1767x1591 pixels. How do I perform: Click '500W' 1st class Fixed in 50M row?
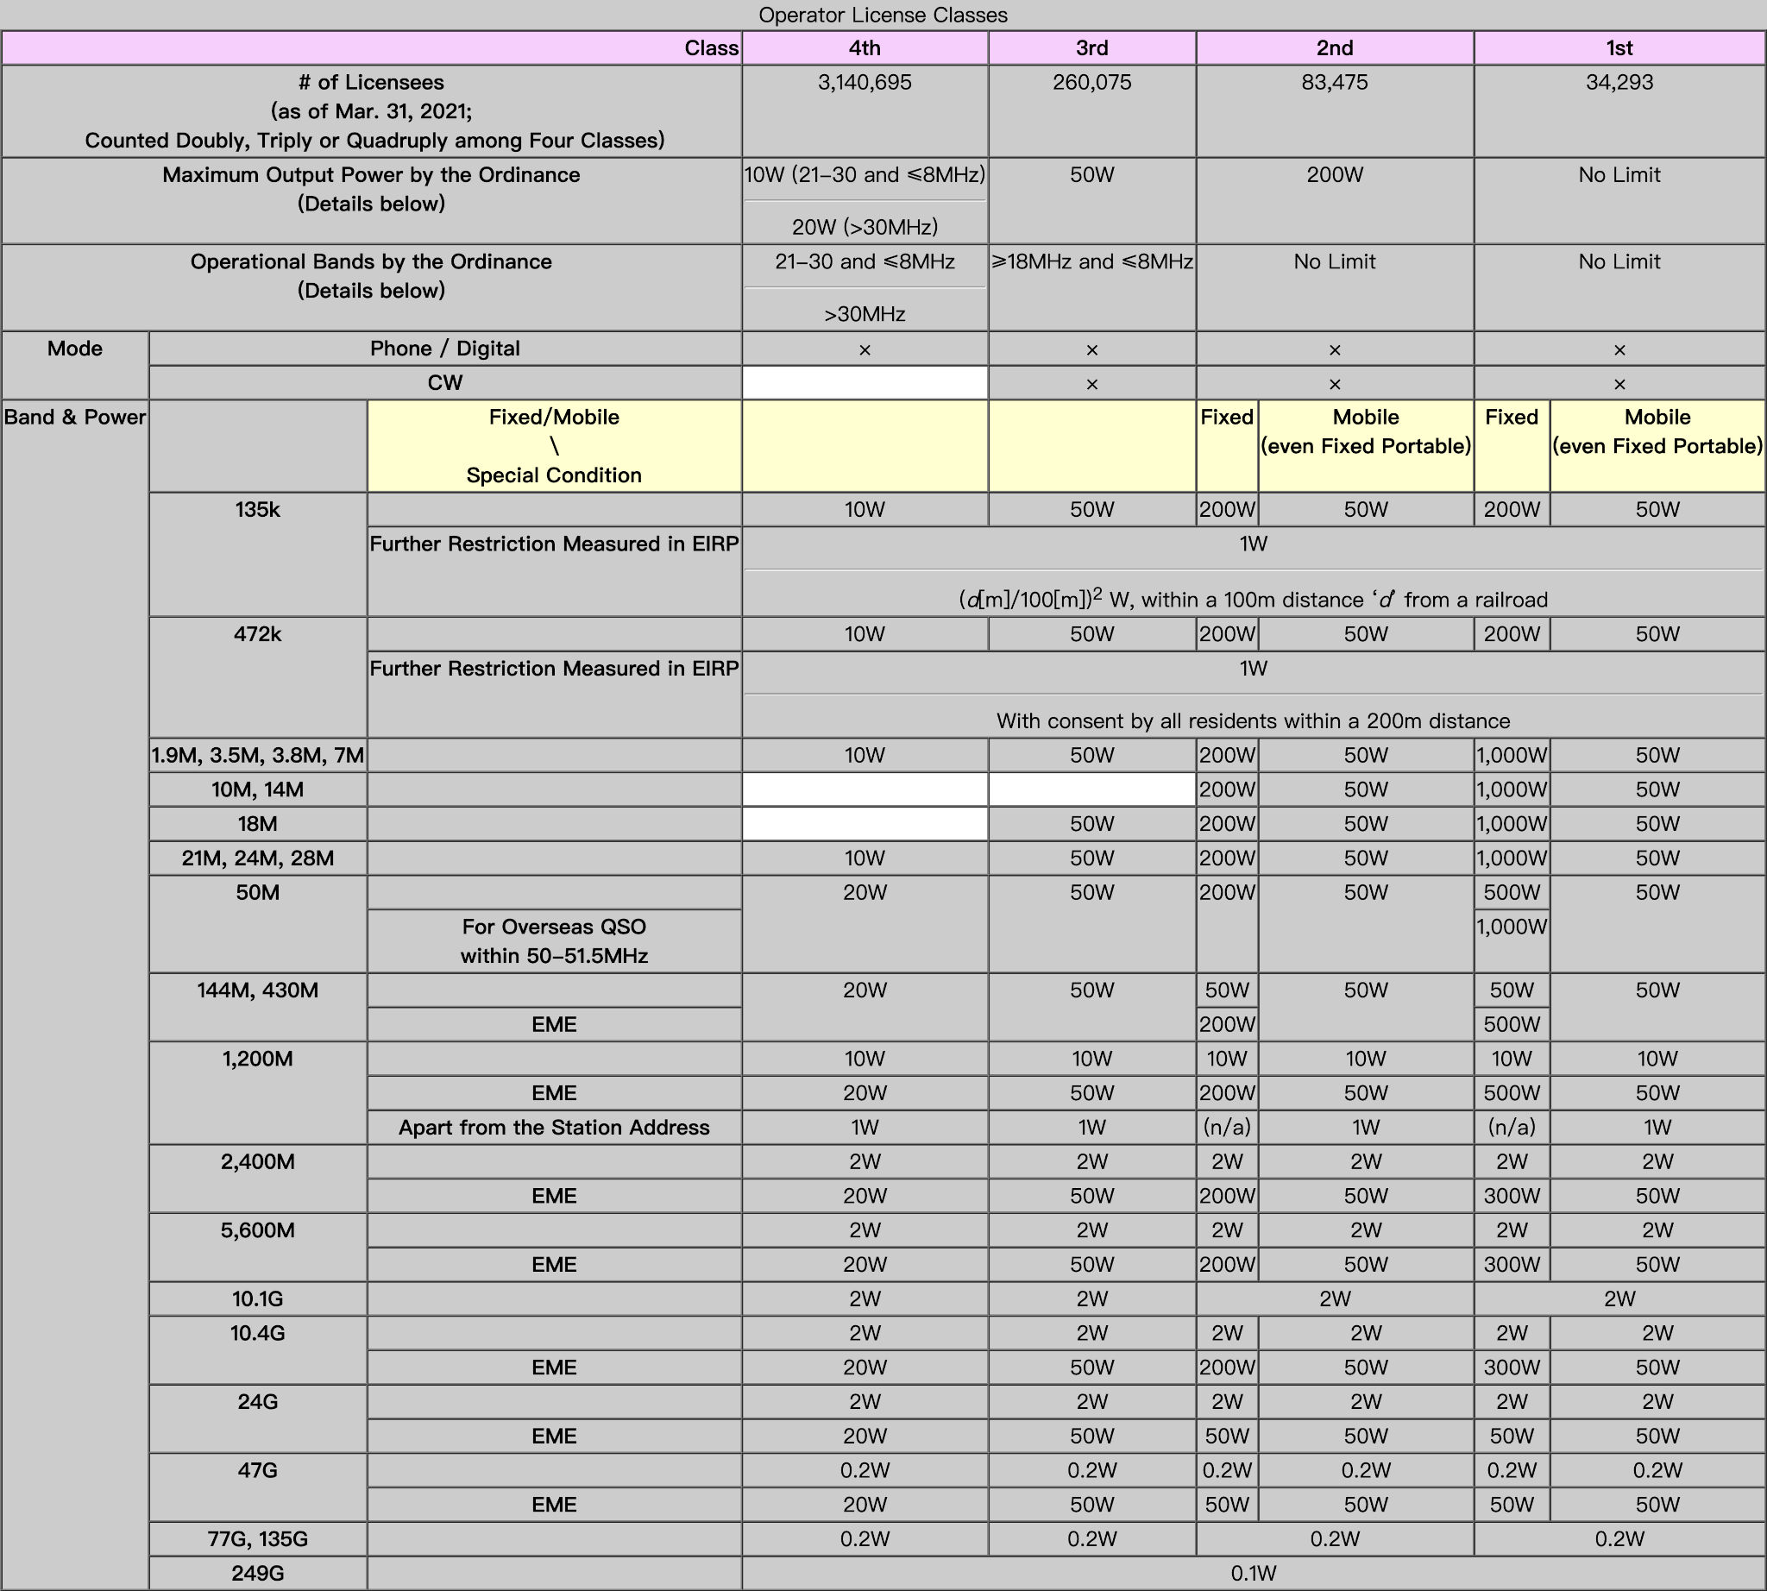1512,892
